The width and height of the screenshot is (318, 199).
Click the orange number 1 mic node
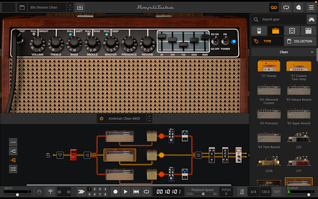click(161, 155)
